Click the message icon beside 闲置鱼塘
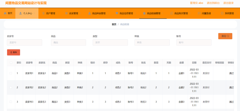This screenshot has height=111, width=240. [199, 13]
